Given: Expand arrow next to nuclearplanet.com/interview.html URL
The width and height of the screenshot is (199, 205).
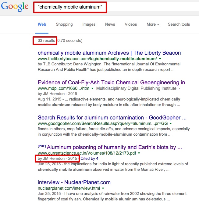Looking at the screenshot, I should (x=103, y=188).
